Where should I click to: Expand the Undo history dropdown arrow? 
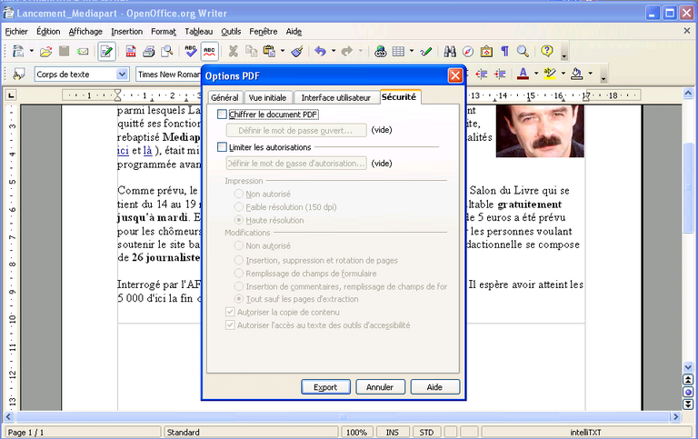click(334, 51)
